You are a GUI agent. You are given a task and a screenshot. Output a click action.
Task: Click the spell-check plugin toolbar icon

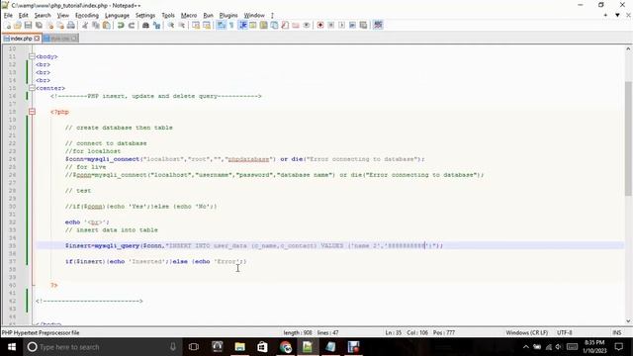[378, 26]
